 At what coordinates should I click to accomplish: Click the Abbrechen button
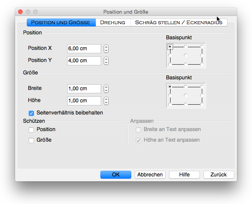pyautogui.click(x=150, y=175)
